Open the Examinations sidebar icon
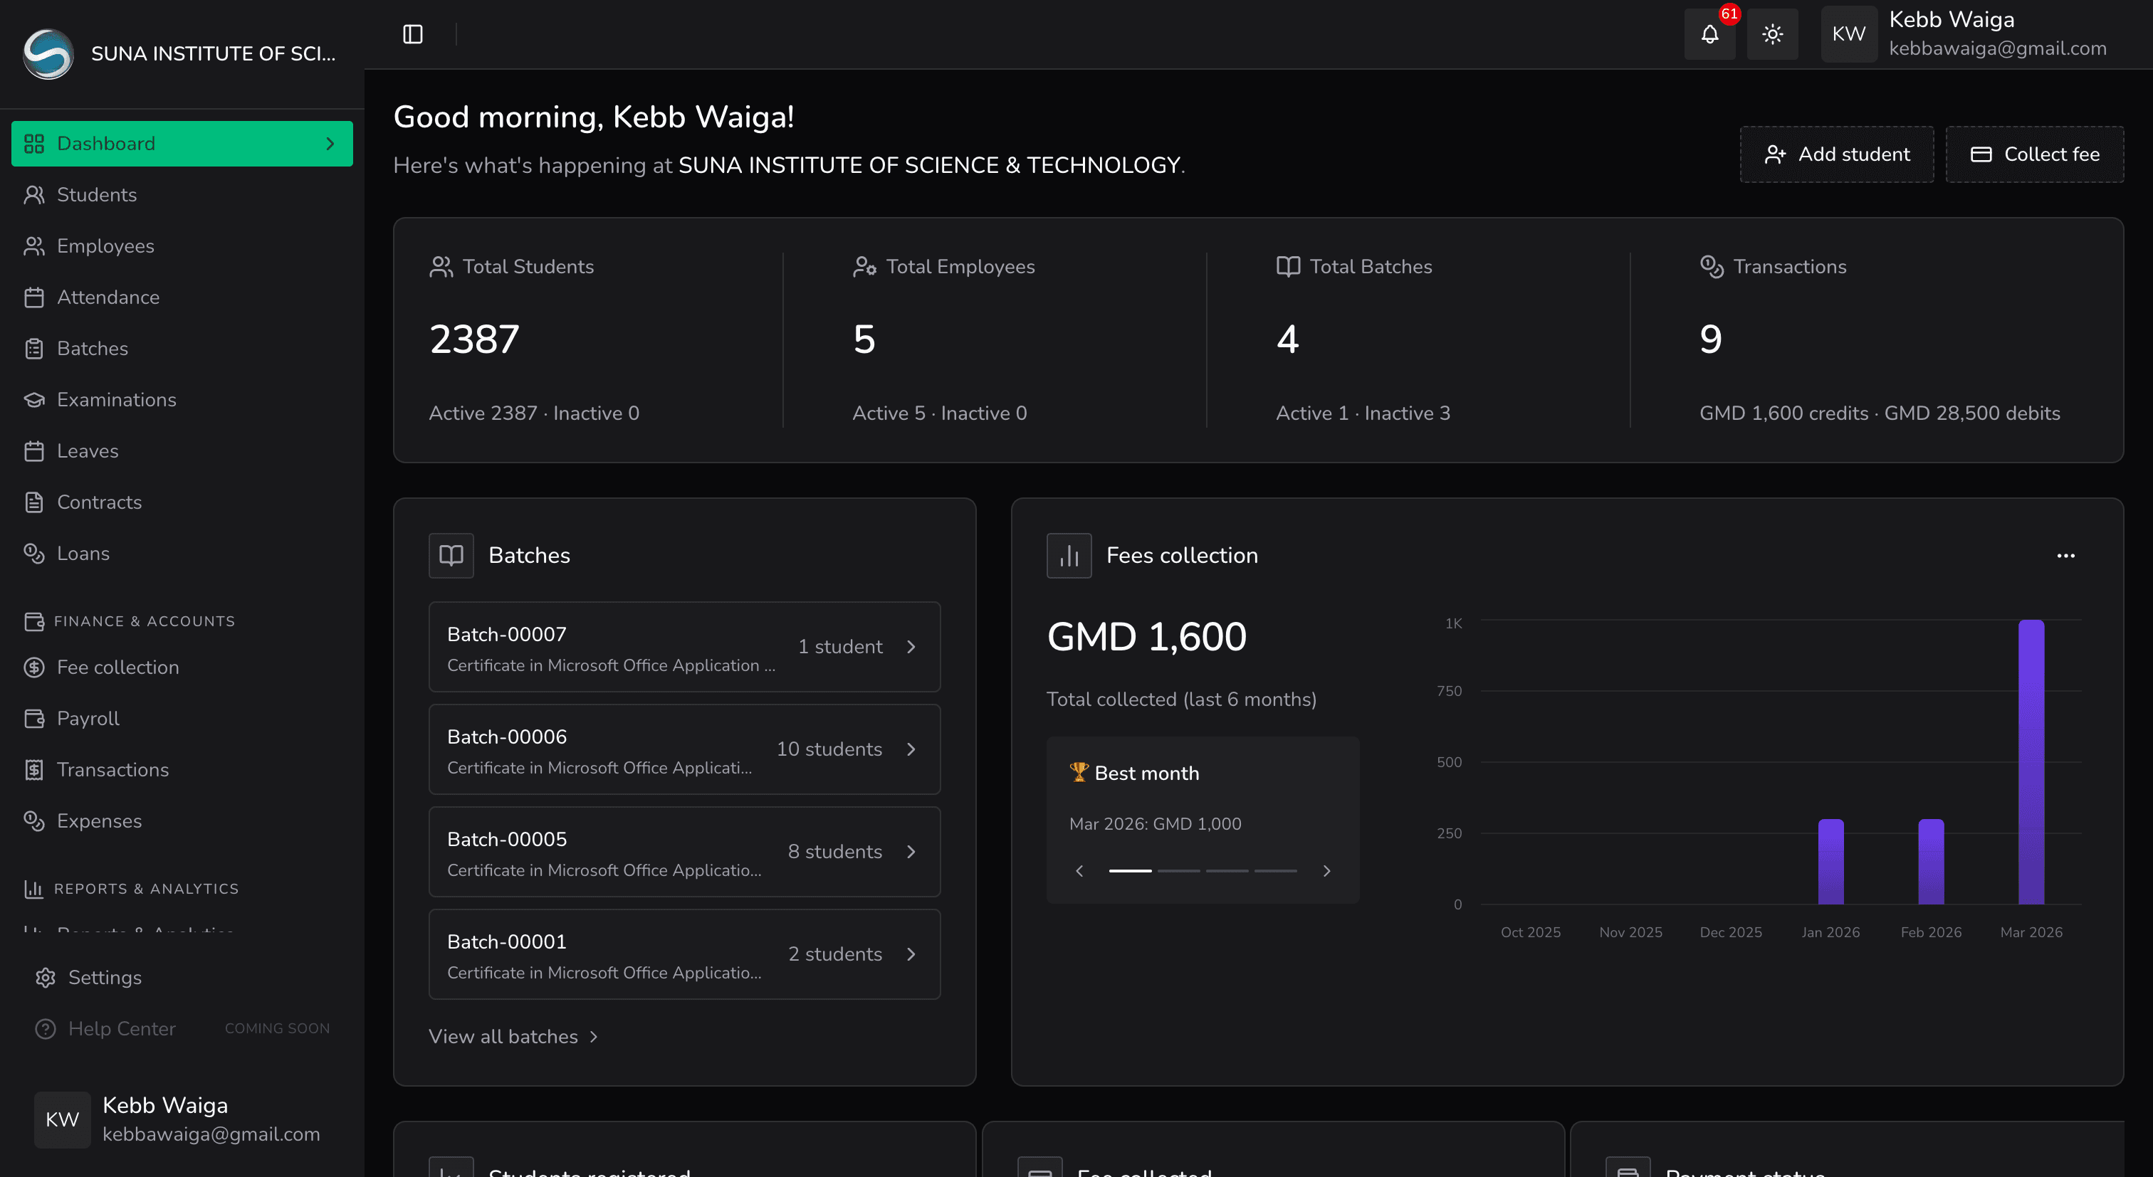The height and width of the screenshot is (1177, 2153). click(34, 399)
